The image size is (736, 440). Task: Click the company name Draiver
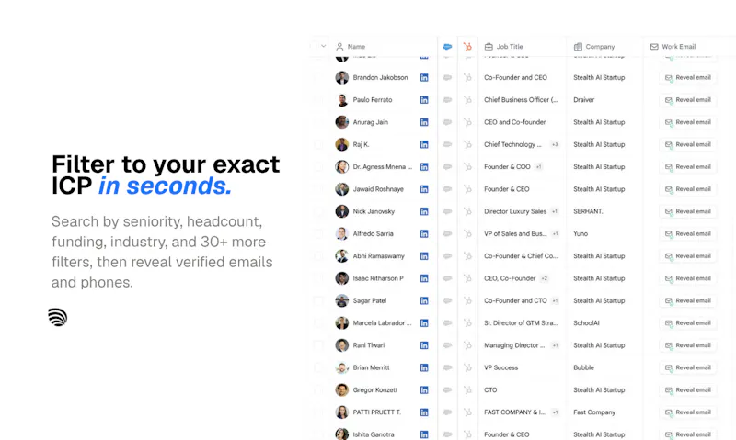coord(584,100)
